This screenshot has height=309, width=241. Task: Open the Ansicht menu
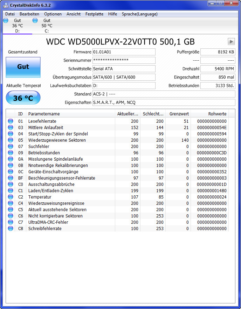click(x=74, y=14)
